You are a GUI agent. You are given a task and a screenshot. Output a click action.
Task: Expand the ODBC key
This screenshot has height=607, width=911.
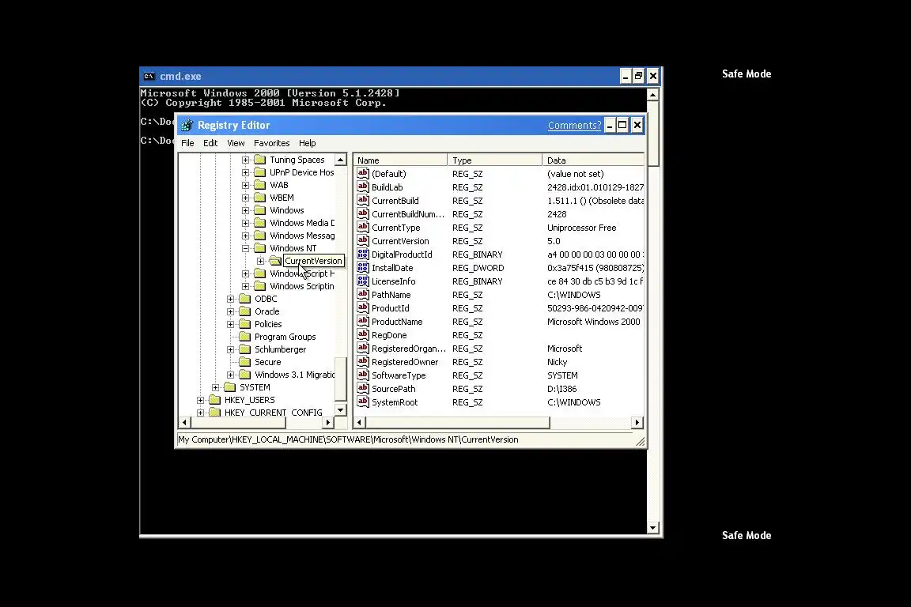click(x=231, y=299)
